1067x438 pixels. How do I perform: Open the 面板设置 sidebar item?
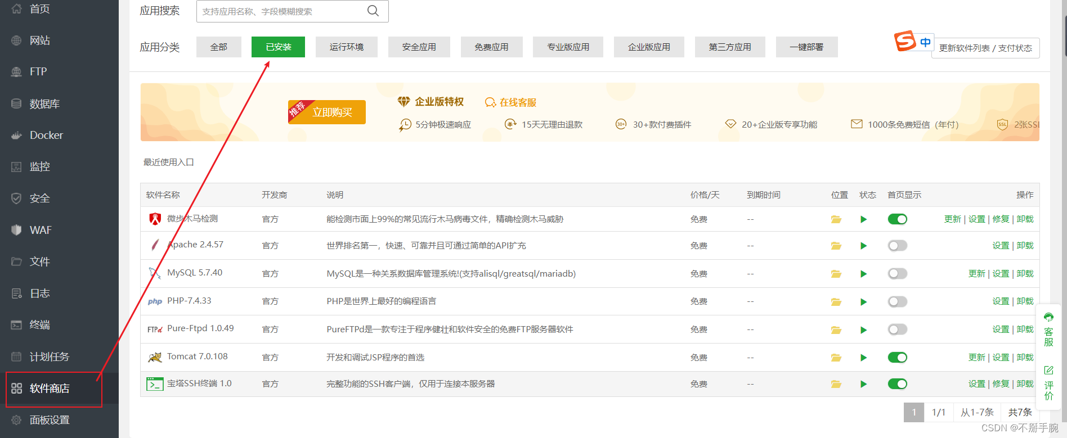(x=59, y=420)
